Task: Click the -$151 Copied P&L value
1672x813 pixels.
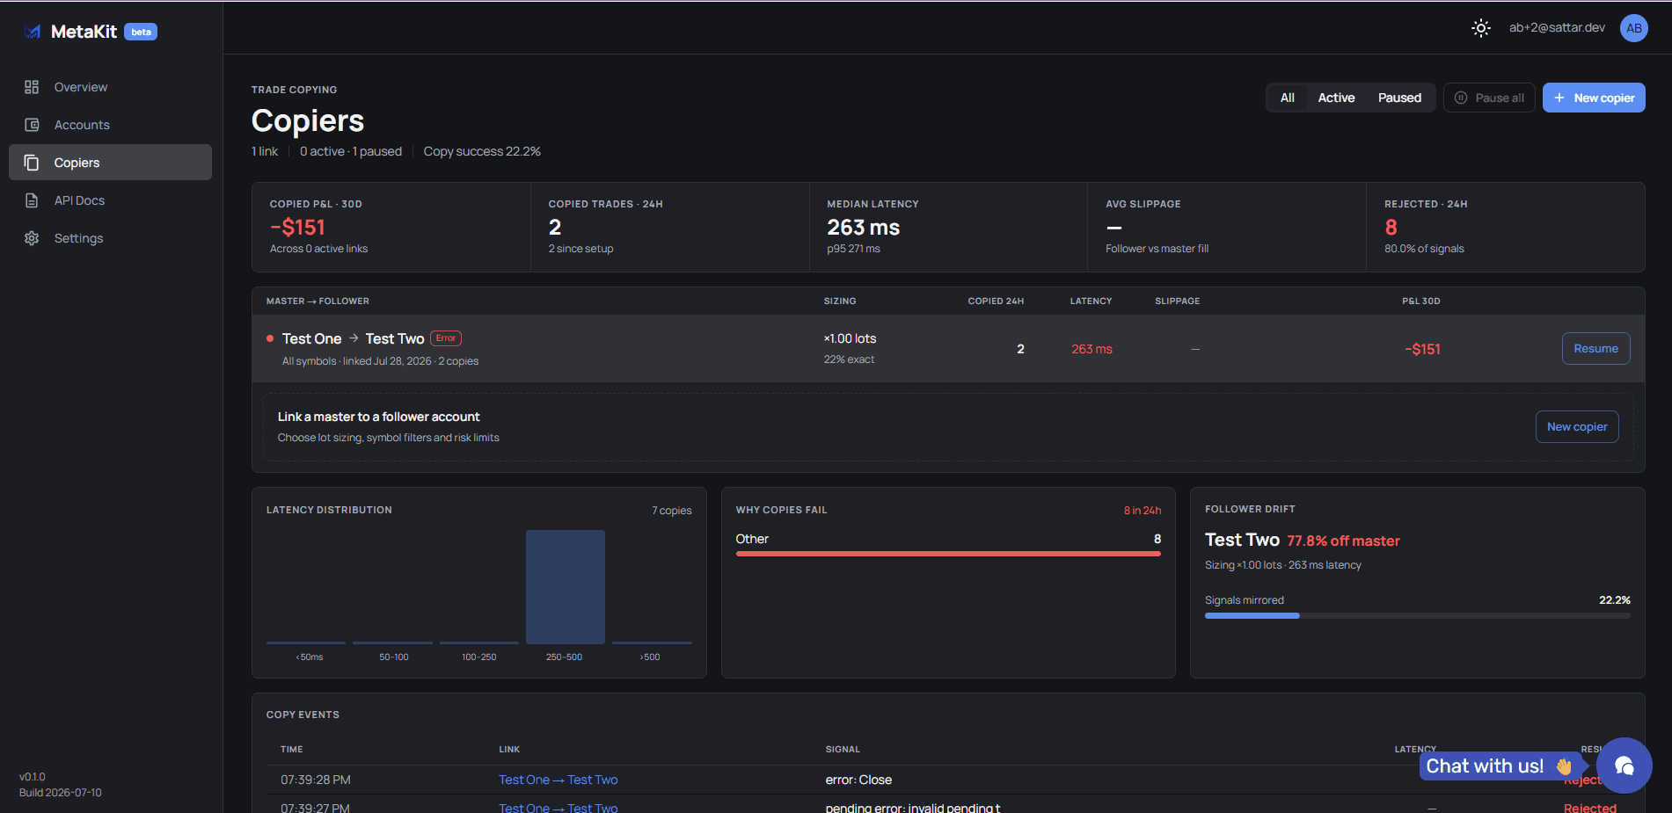Action: pyautogui.click(x=297, y=228)
